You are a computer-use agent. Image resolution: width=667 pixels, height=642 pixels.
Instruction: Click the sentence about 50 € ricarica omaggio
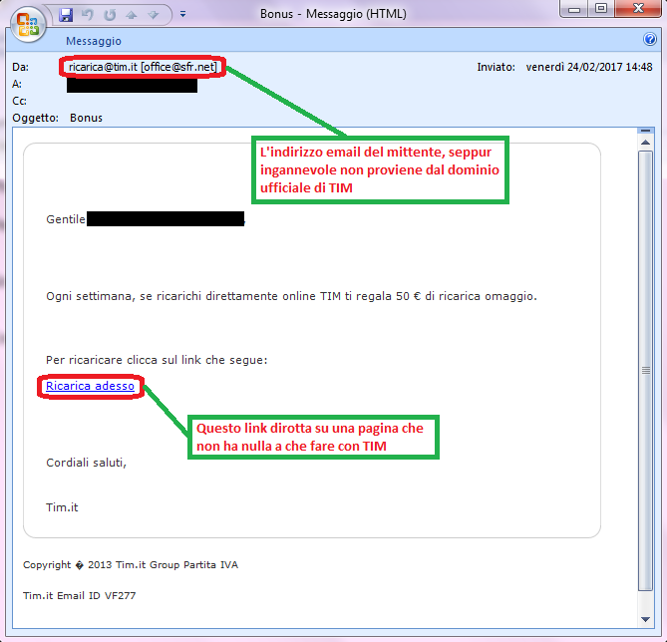click(x=291, y=296)
